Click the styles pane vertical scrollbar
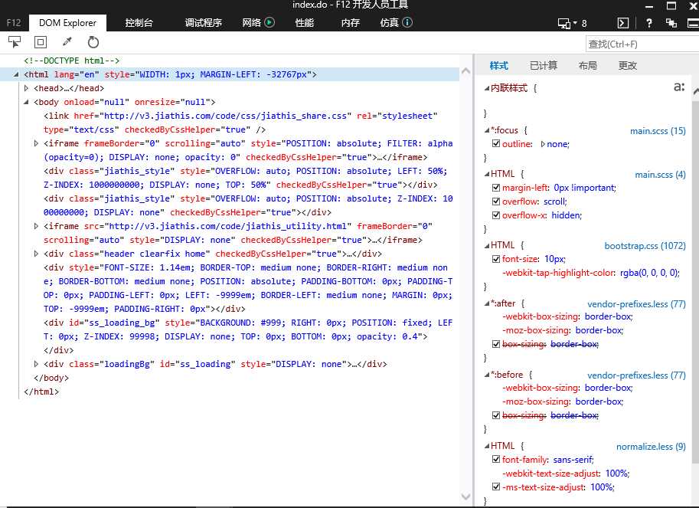Screen dimensions: 699x508 695,281
